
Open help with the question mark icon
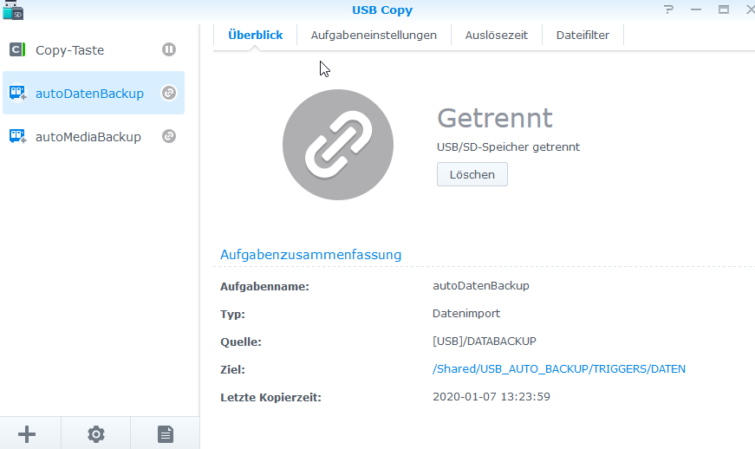pyautogui.click(x=668, y=10)
